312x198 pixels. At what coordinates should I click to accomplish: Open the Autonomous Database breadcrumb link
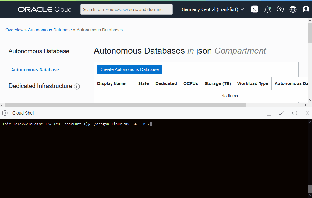50,30
